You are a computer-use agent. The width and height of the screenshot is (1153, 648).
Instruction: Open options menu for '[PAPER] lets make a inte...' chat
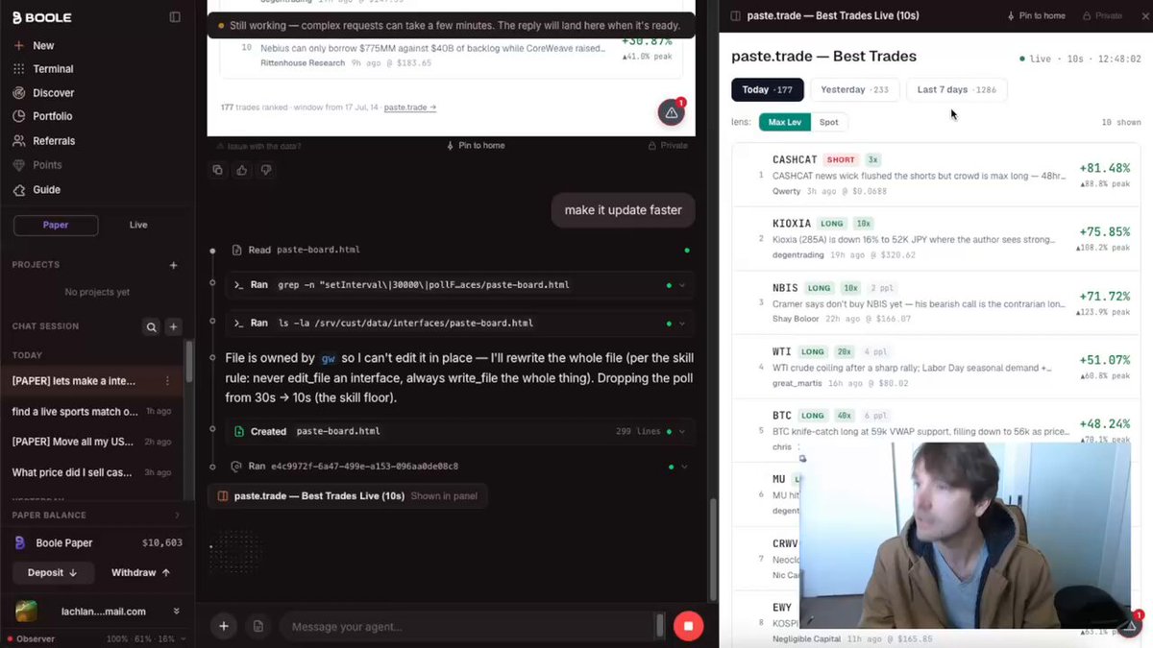pos(167,381)
